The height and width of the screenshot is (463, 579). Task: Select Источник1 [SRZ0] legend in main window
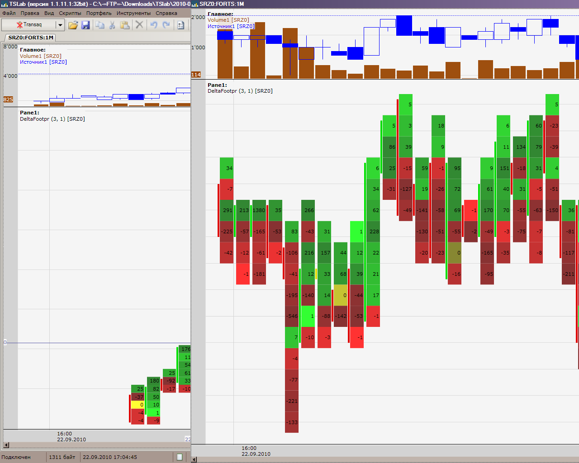point(43,62)
